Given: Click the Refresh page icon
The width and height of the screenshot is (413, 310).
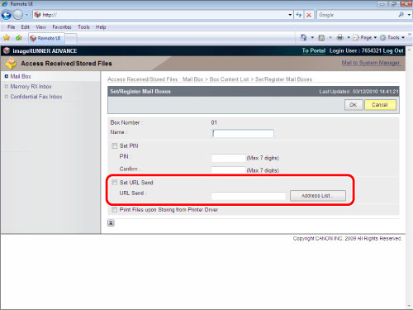Looking at the screenshot, I should pyautogui.click(x=299, y=15).
